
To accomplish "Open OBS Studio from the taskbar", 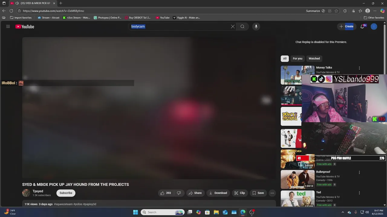I will (x=252, y=212).
